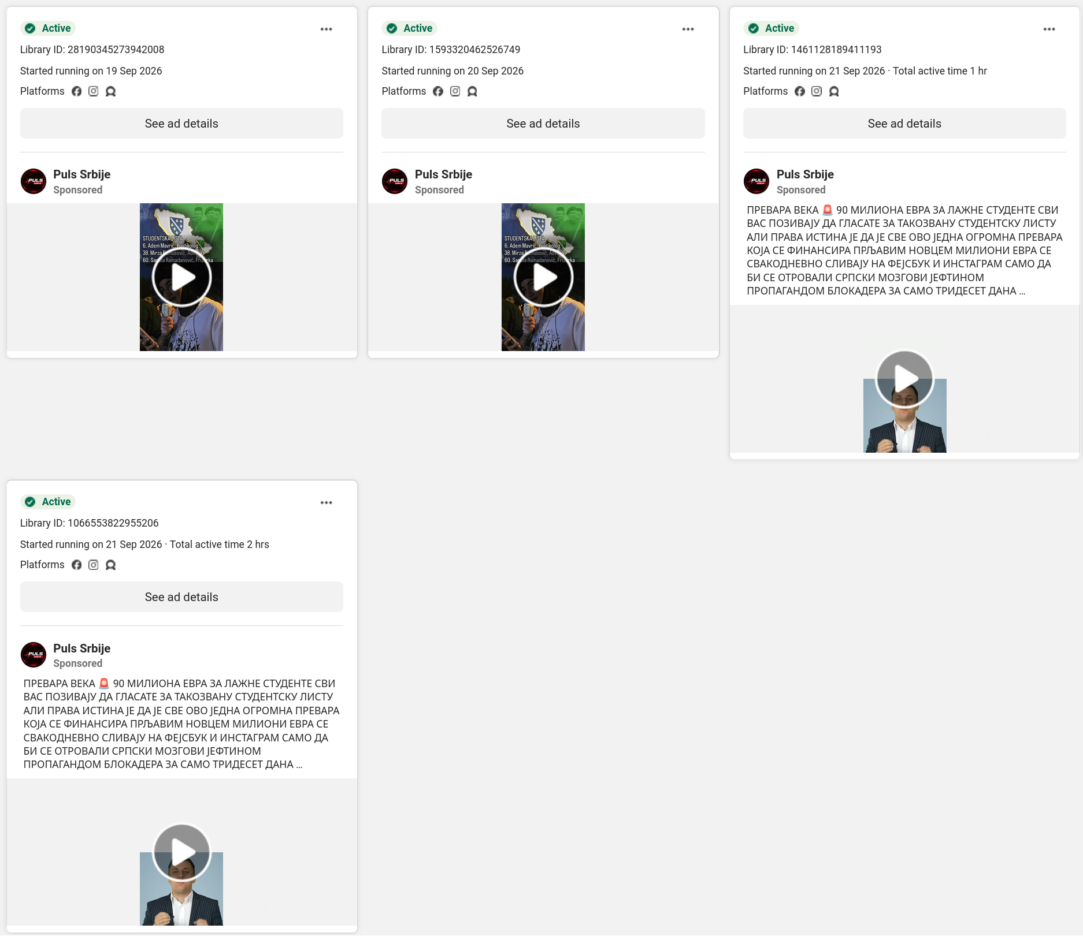Open three-dot menu for ad 1066553822955206
Image resolution: width=1083 pixels, height=936 pixels.
coord(326,502)
